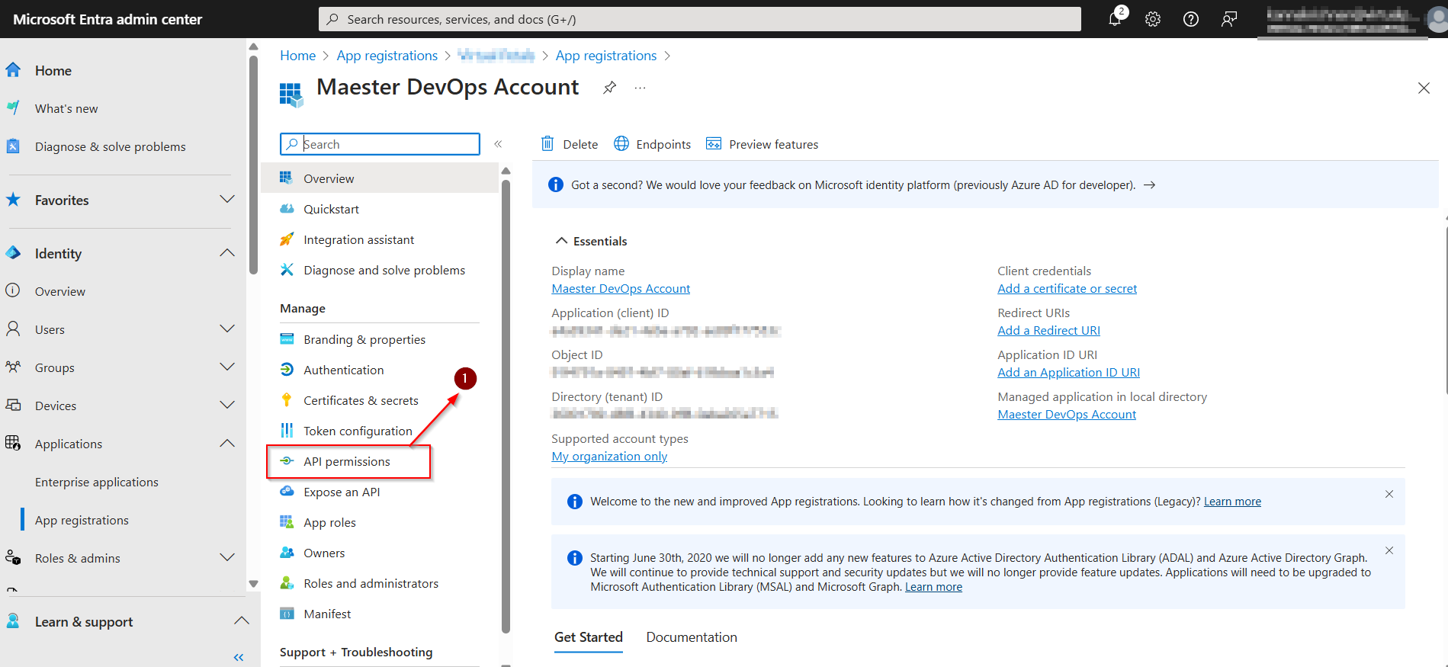This screenshot has height=667, width=1448.
Task: Open the ellipsis more options menu
Action: point(640,88)
